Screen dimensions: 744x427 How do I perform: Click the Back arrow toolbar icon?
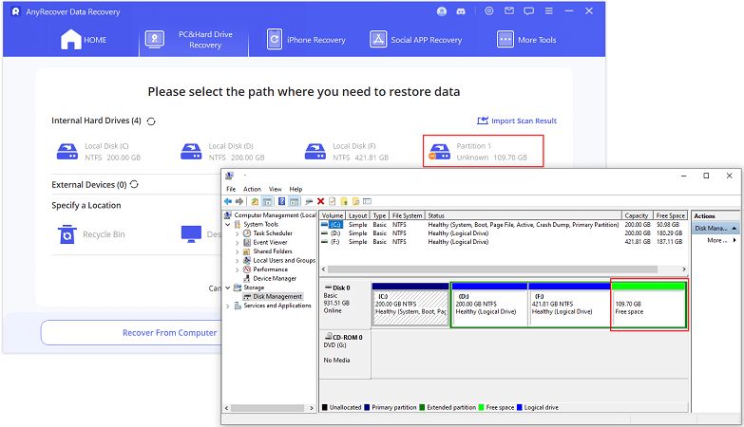[228, 201]
